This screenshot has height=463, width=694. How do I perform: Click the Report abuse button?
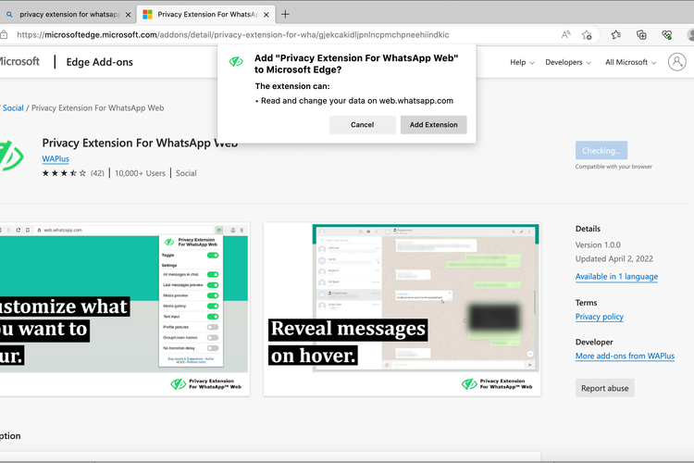tap(604, 388)
